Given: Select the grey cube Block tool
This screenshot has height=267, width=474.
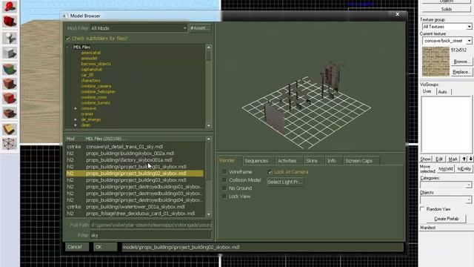Looking at the screenshot, I should [x=10, y=53].
